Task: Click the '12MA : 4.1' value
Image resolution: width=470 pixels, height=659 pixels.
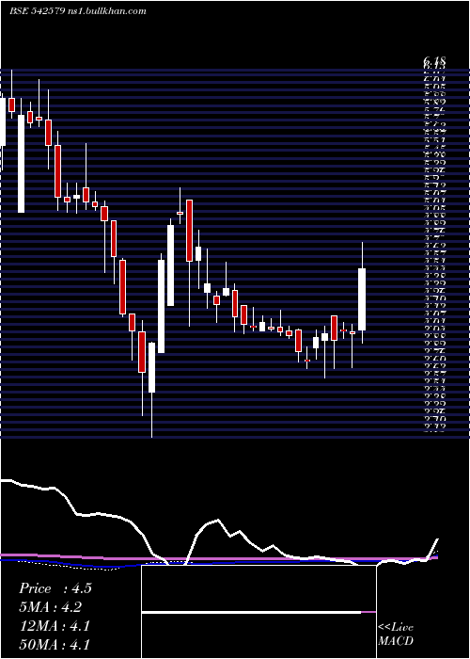Action: 55,626
